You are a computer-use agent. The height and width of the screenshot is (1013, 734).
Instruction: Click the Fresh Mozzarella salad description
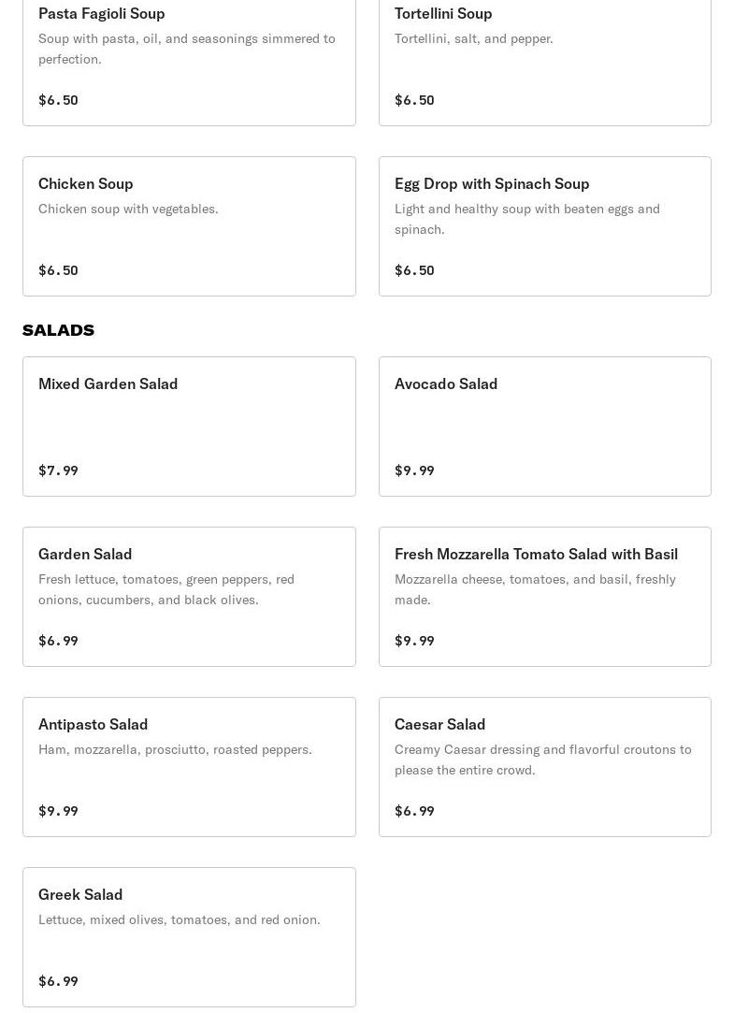point(535,589)
